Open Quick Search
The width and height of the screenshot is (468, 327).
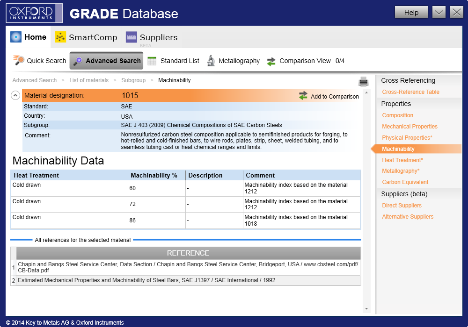(x=39, y=61)
